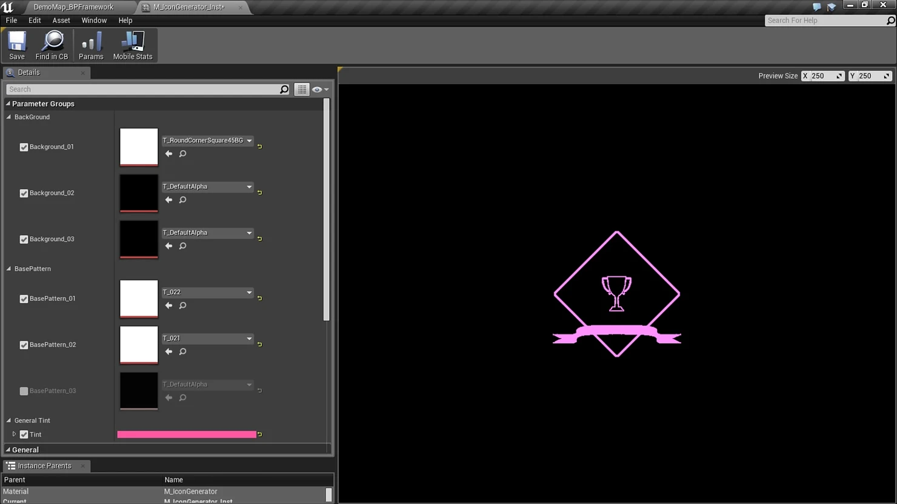Click the pink Tint color bar
The width and height of the screenshot is (897, 504).
tap(187, 434)
